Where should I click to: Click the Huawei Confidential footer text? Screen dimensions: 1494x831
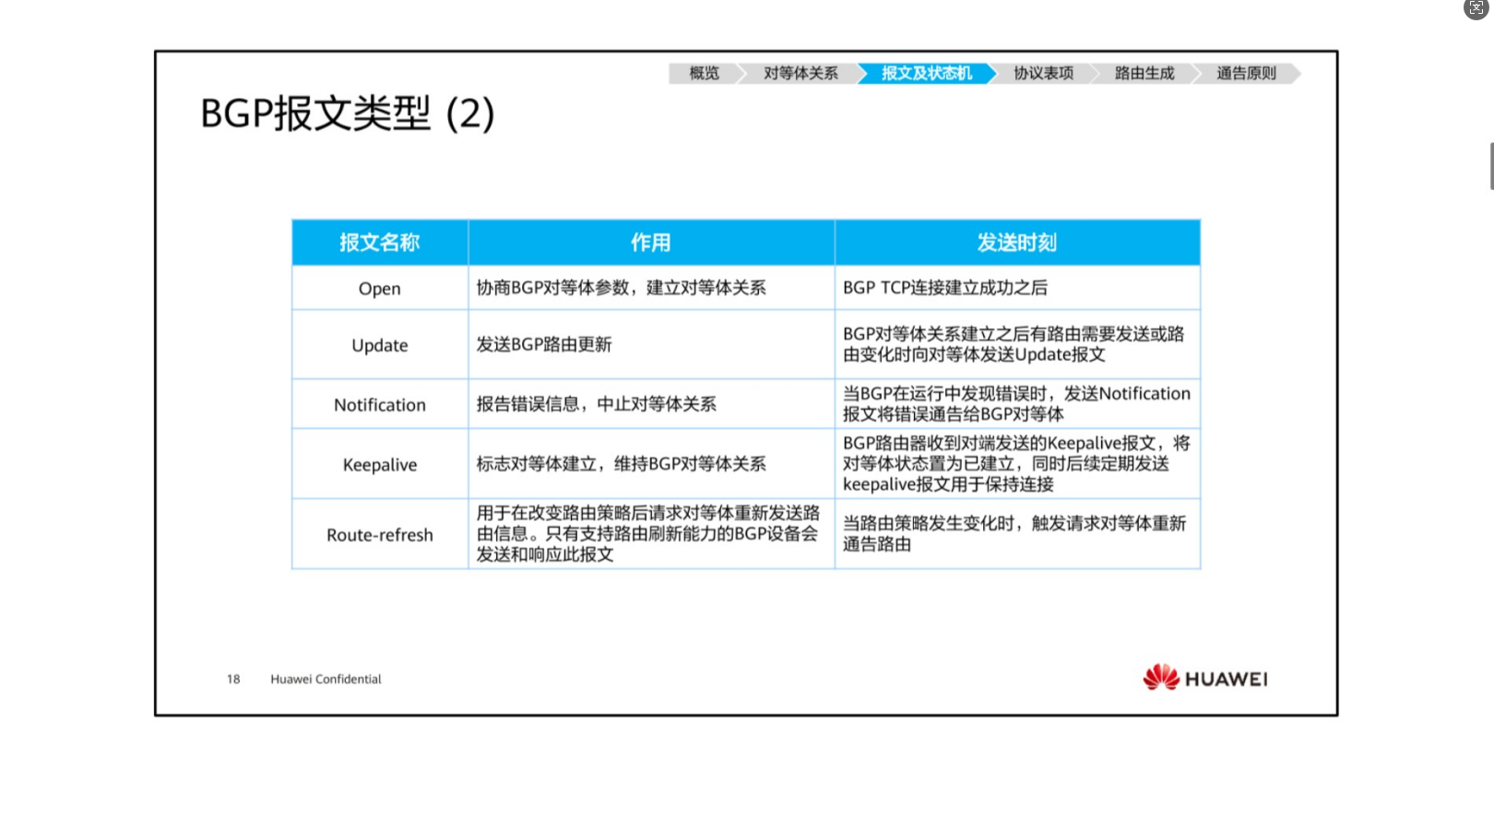pos(326,679)
